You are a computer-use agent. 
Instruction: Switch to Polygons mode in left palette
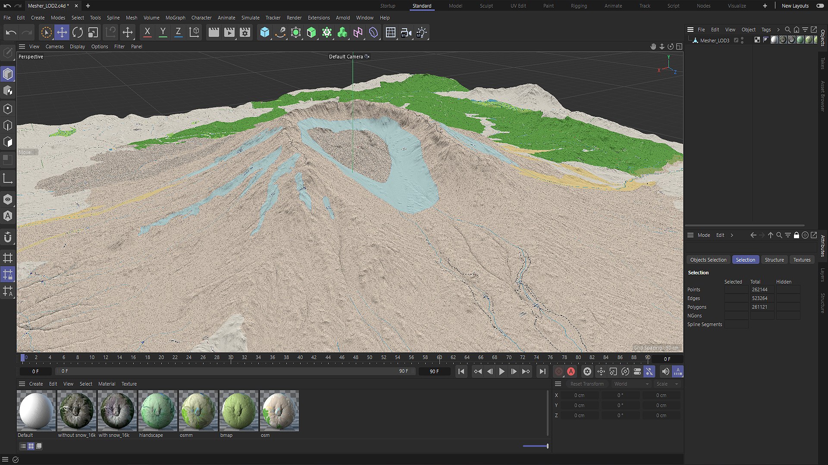(8, 142)
